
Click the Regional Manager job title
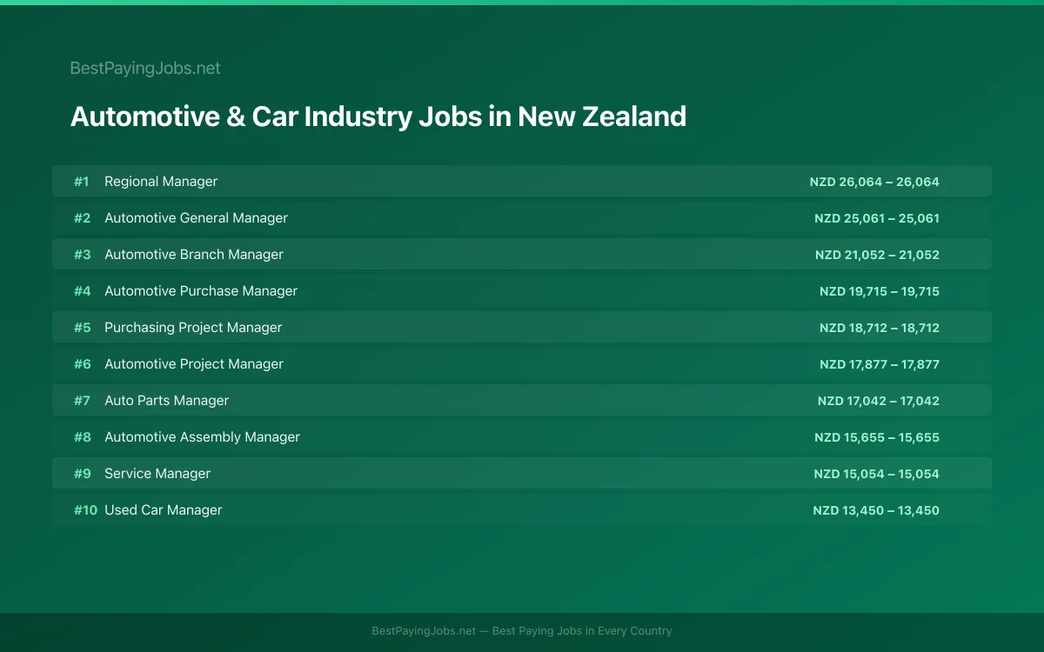pos(161,182)
